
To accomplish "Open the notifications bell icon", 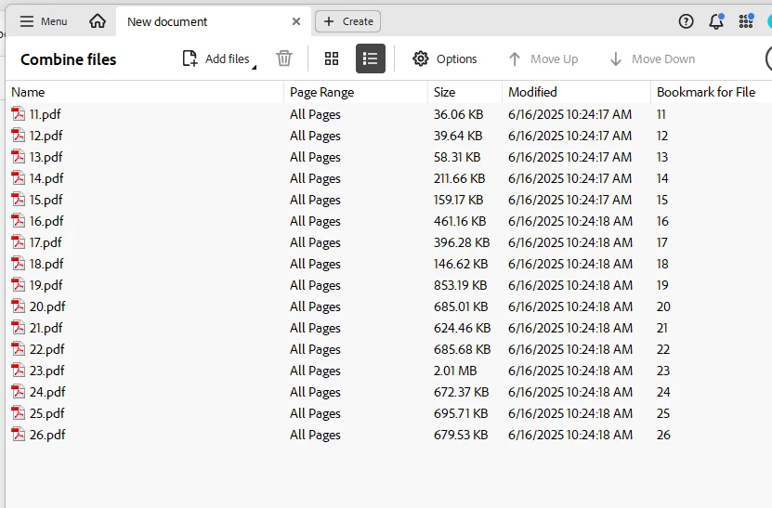I will 716,21.
